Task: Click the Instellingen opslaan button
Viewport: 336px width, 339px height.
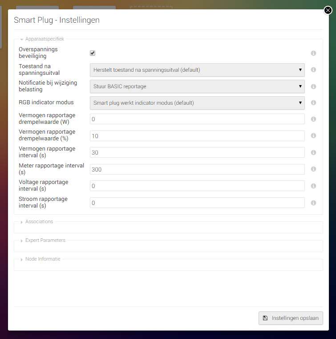Action: click(291, 318)
